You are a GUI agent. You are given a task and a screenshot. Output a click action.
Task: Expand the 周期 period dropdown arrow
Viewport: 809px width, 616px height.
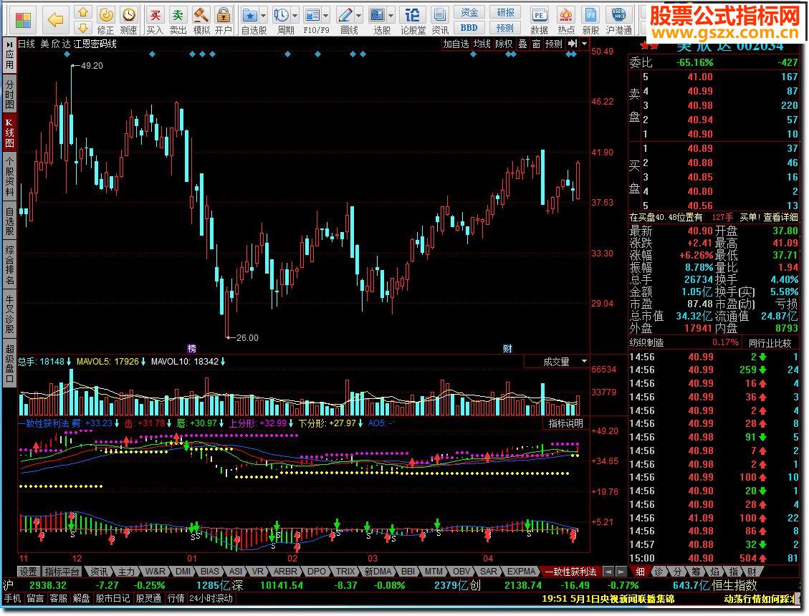pos(296,15)
